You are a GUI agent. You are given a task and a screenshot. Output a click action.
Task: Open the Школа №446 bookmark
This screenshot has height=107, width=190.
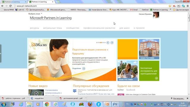tap(7, 10)
